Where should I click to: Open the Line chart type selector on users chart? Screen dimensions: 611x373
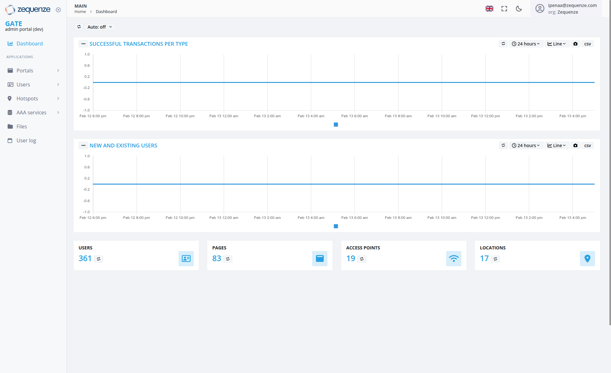pyautogui.click(x=557, y=145)
